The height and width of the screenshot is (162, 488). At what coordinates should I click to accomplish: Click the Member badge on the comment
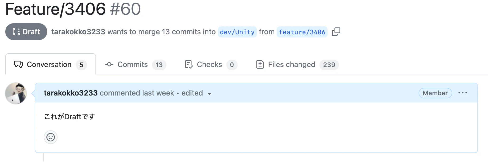point(435,93)
